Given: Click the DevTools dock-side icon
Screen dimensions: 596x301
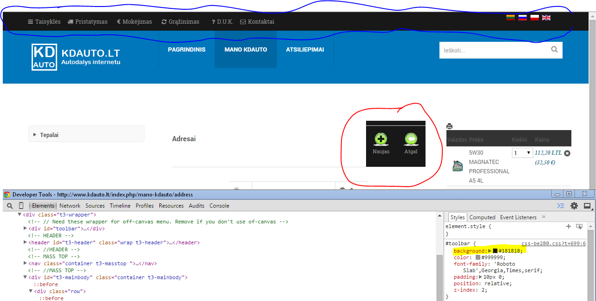Looking at the screenshot, I should (x=587, y=206).
